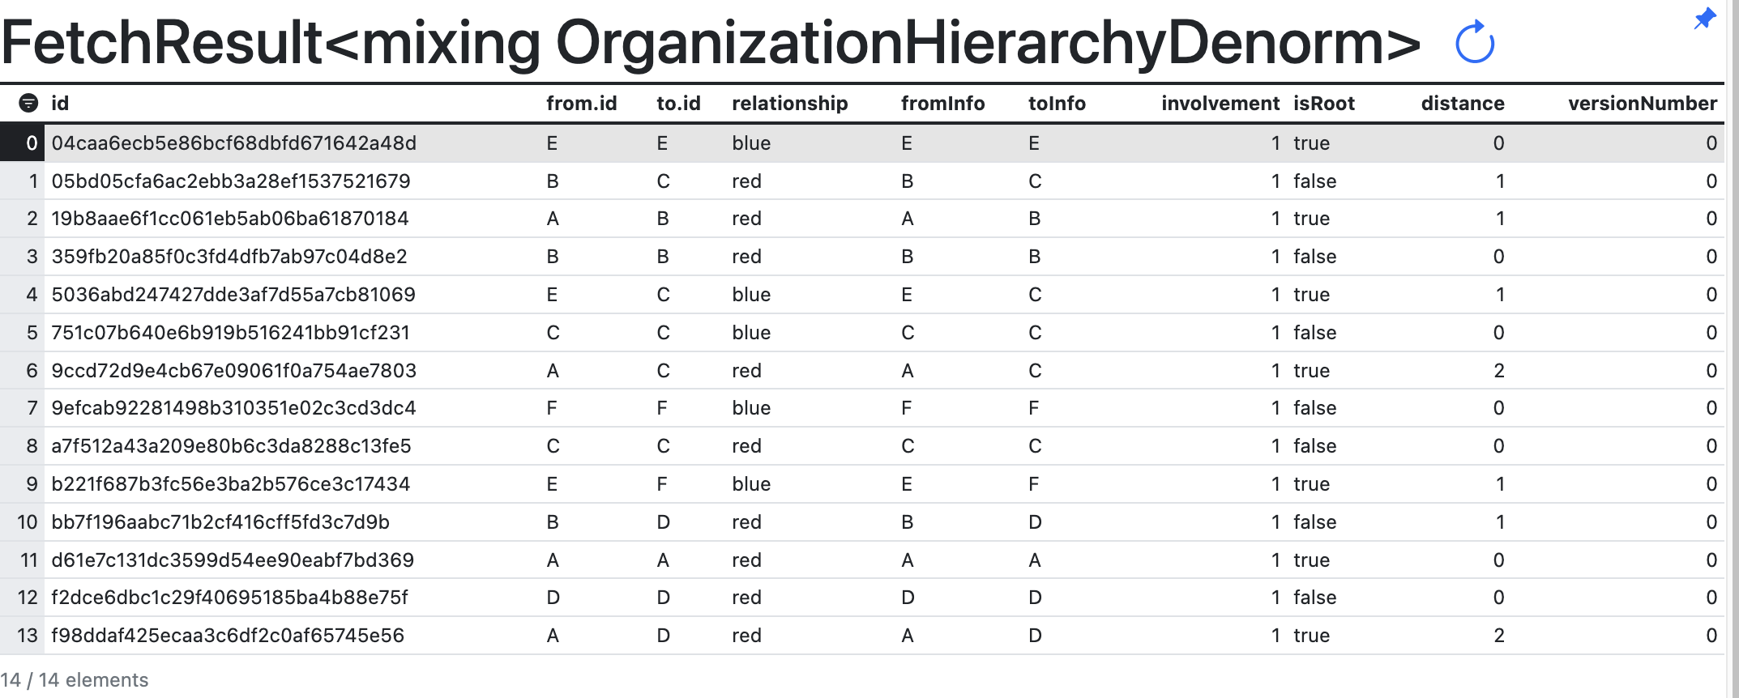Sort by the from.id column header
Viewport: 1739px width, 698px height.
point(581,104)
